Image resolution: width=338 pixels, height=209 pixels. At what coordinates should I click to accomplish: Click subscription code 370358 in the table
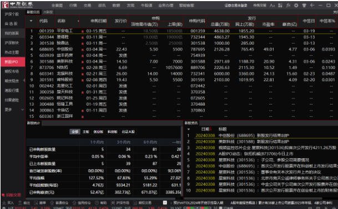[x=198, y=92]
